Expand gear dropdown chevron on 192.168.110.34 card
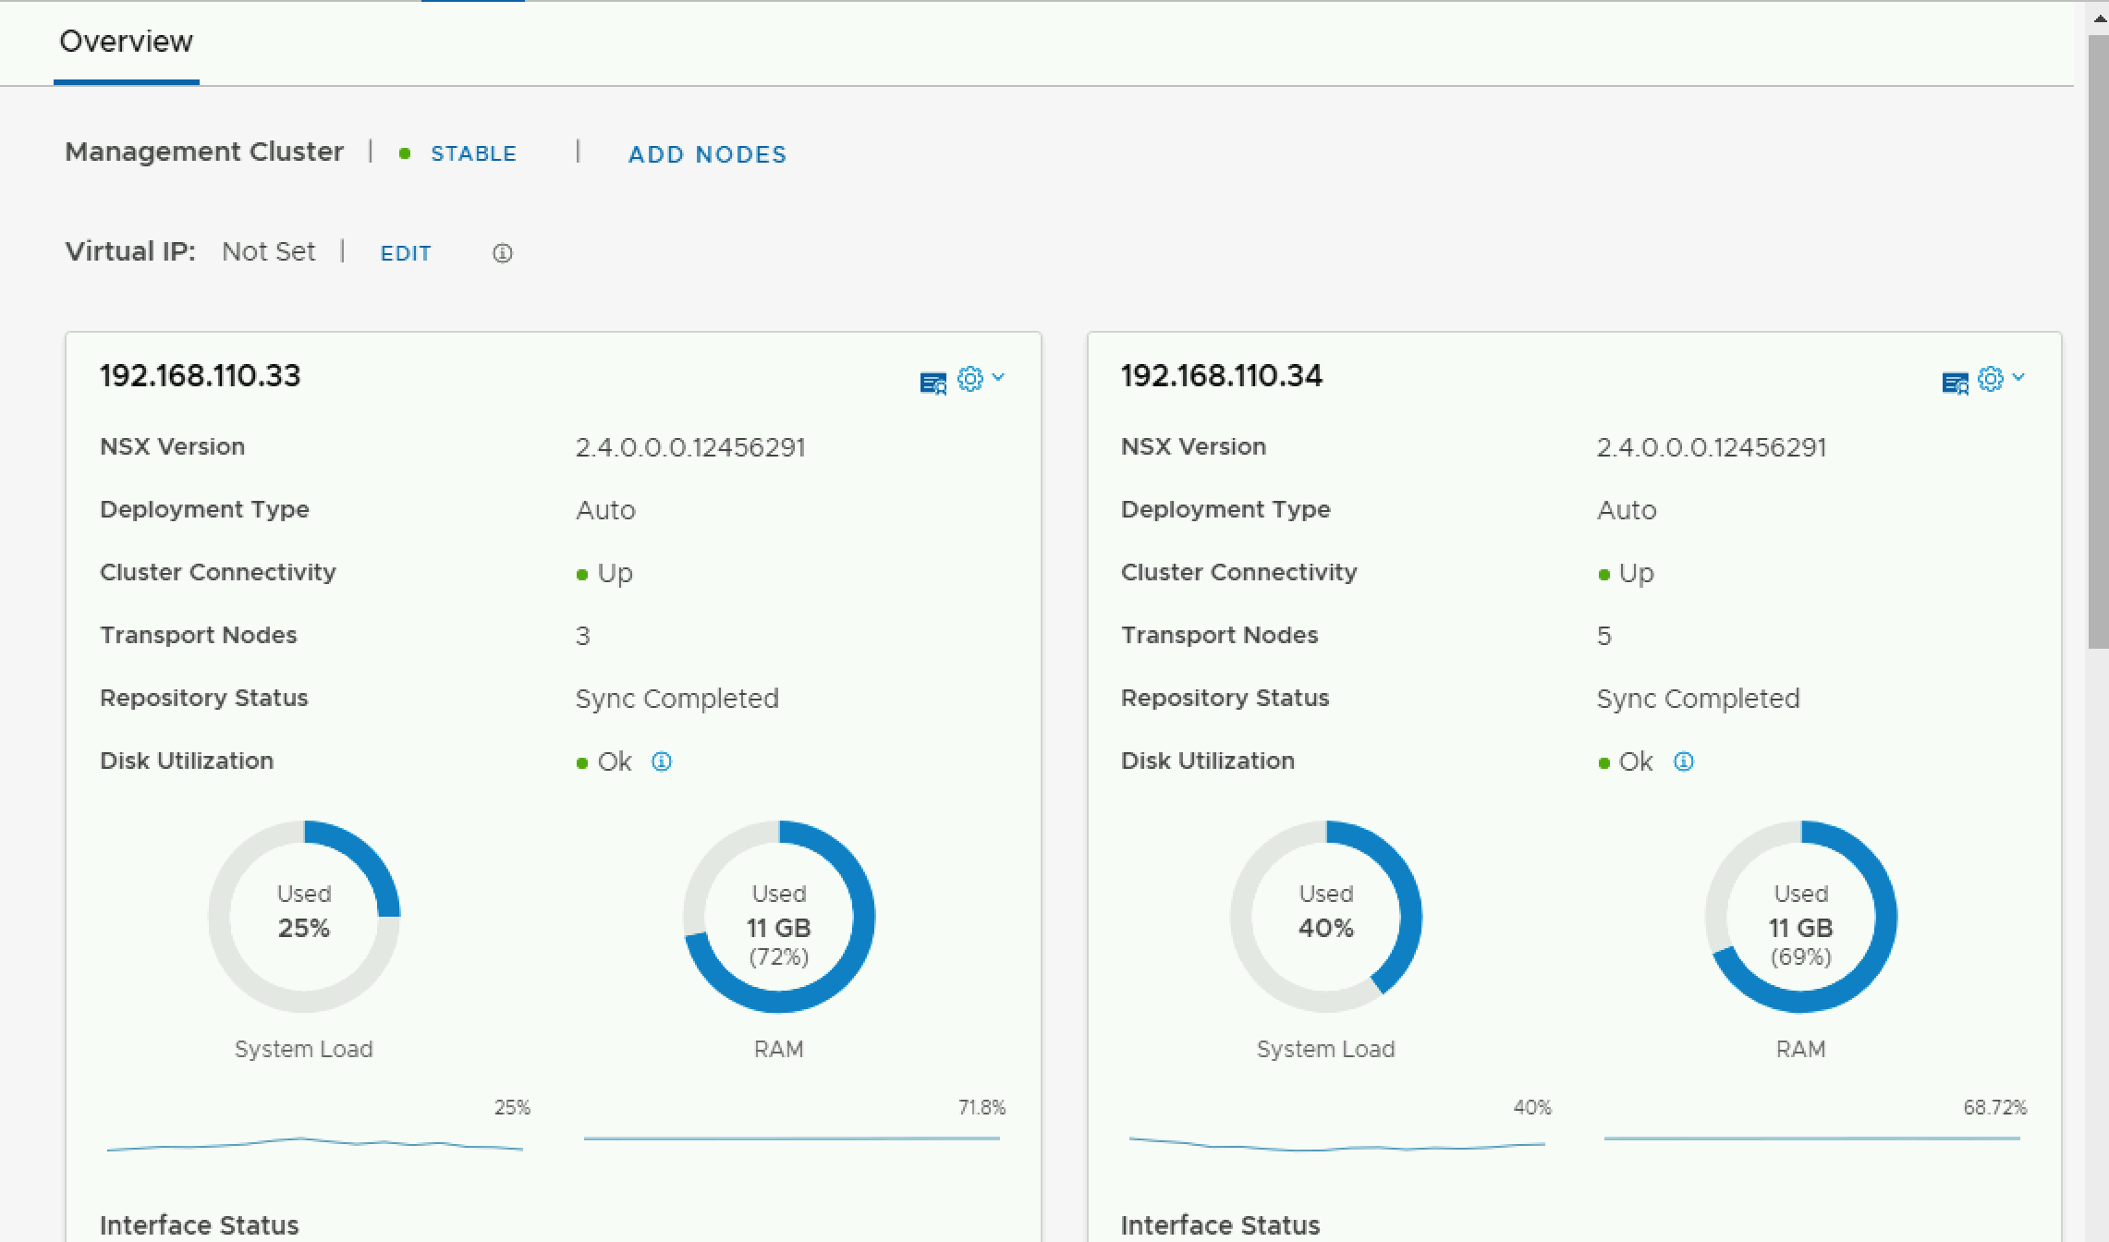This screenshot has height=1242, width=2109. tap(2018, 377)
